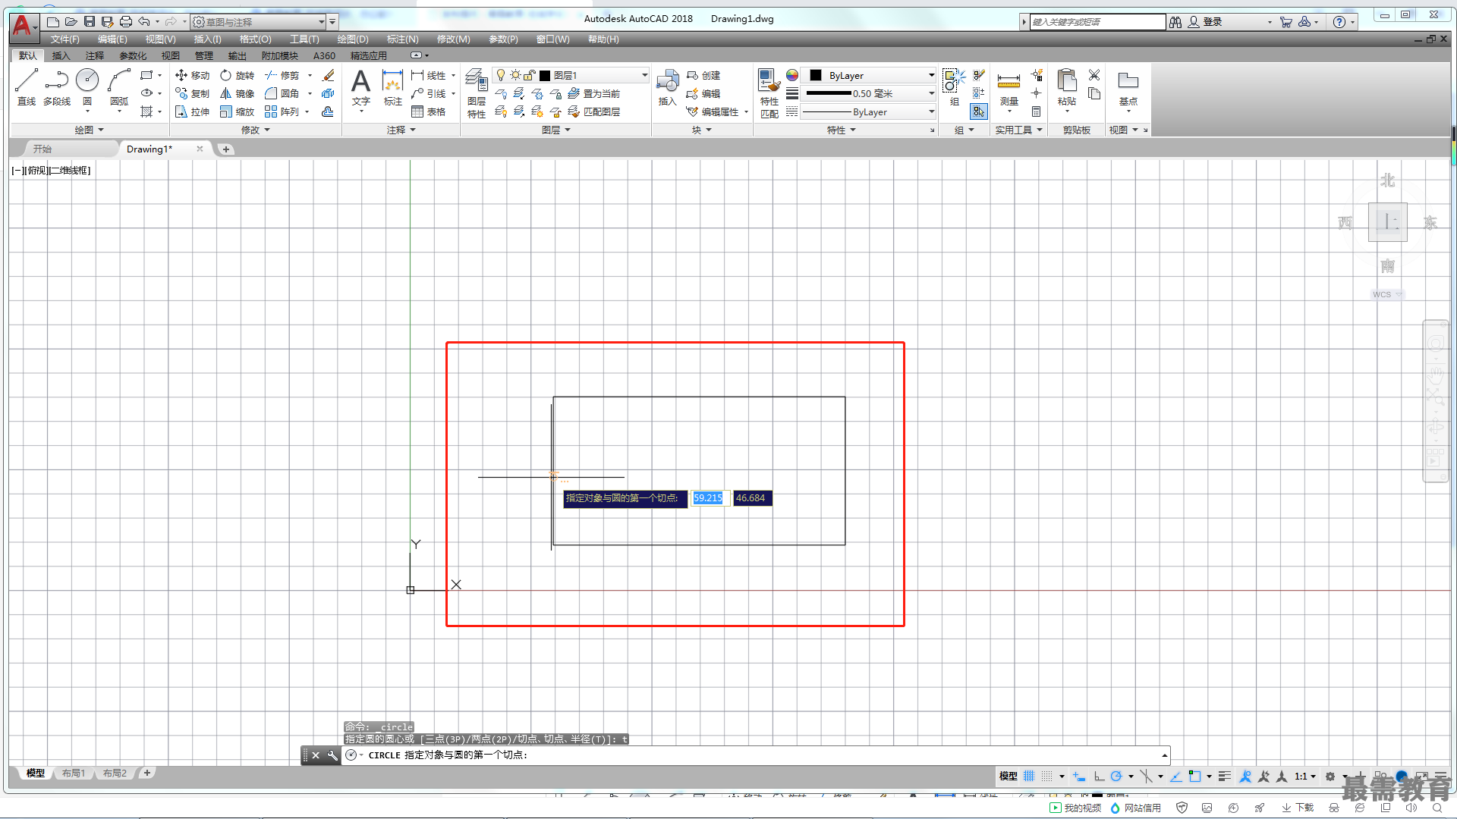Open Layer Properties (图层特性) manager
Viewport: 1457px width, 819px height.
tap(476, 93)
